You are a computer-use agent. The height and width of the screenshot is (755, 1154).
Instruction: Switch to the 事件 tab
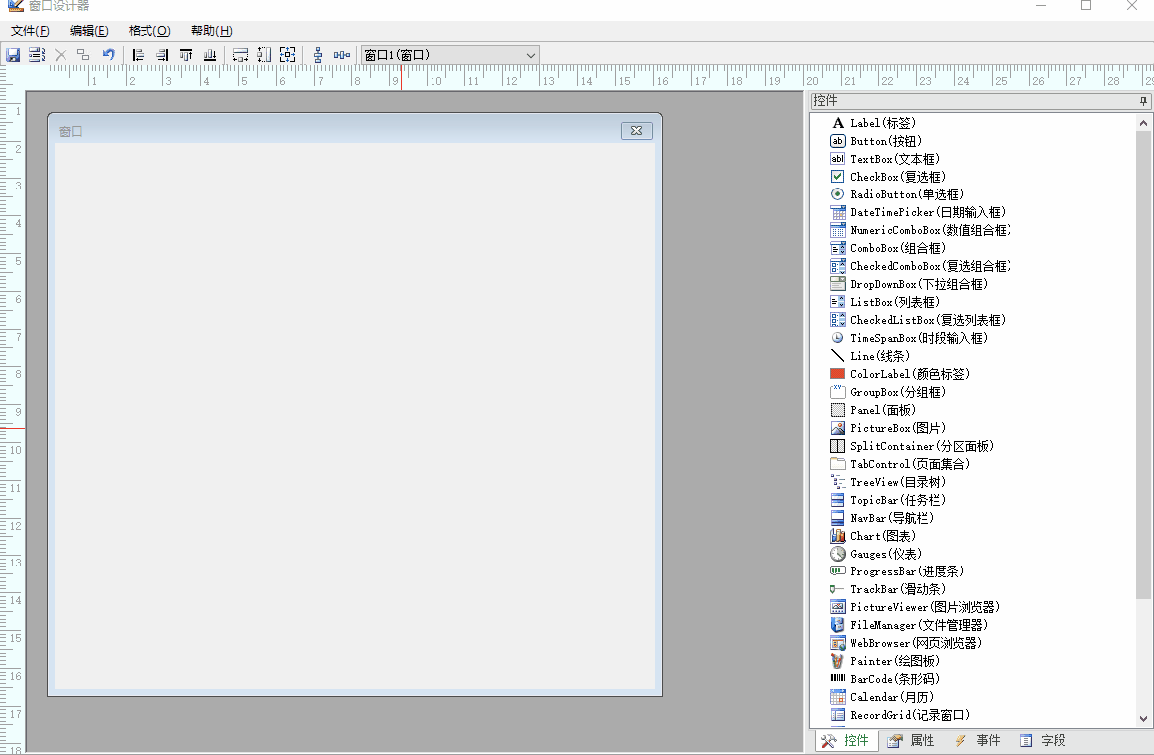pos(977,740)
